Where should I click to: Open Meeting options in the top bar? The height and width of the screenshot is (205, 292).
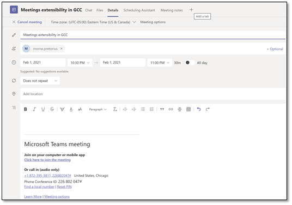[x=153, y=22]
